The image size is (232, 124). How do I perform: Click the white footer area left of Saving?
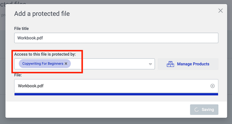click(x=98, y=109)
